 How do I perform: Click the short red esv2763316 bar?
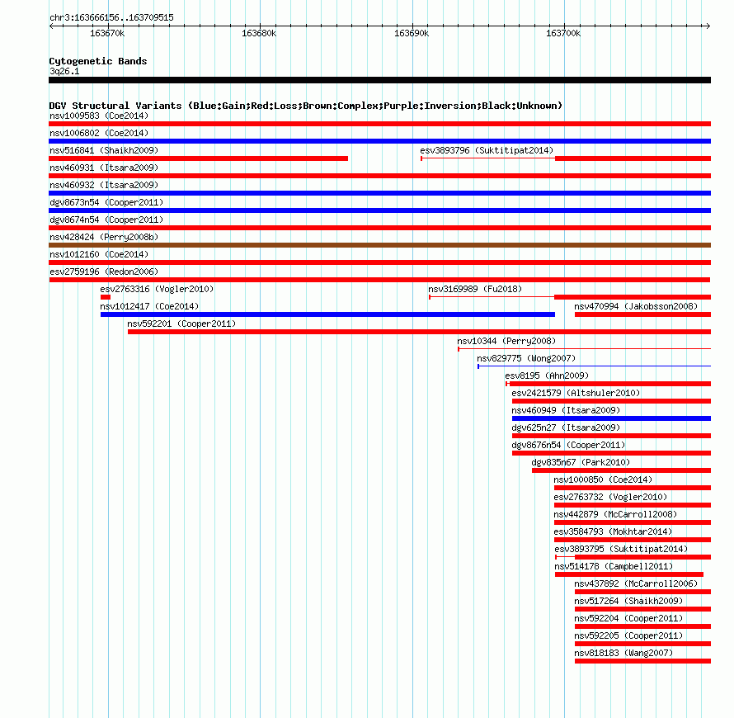click(x=106, y=297)
